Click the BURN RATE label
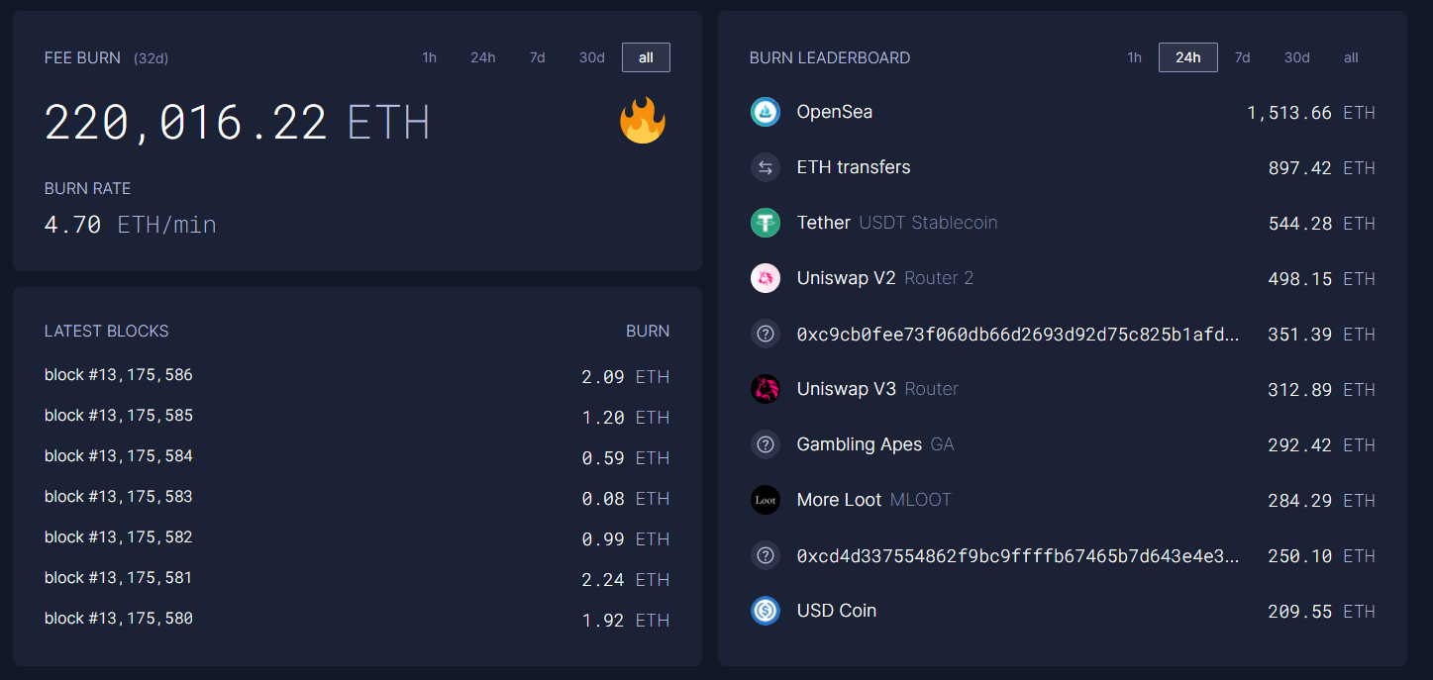This screenshot has width=1433, height=680. click(87, 188)
